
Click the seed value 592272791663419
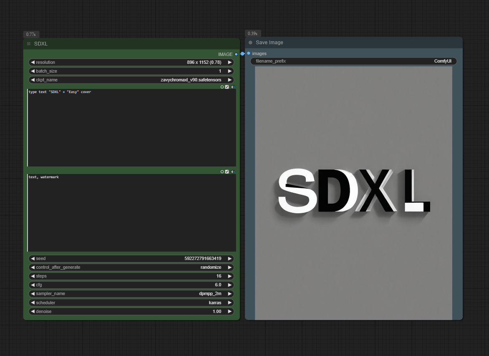203,259
